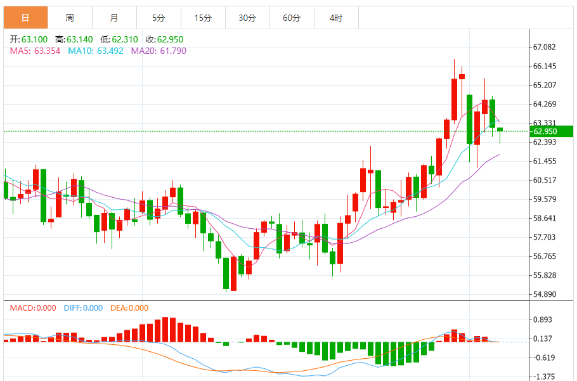The width and height of the screenshot is (577, 381).
Task: Click the 低:62.310 low price value
Action: coord(119,39)
